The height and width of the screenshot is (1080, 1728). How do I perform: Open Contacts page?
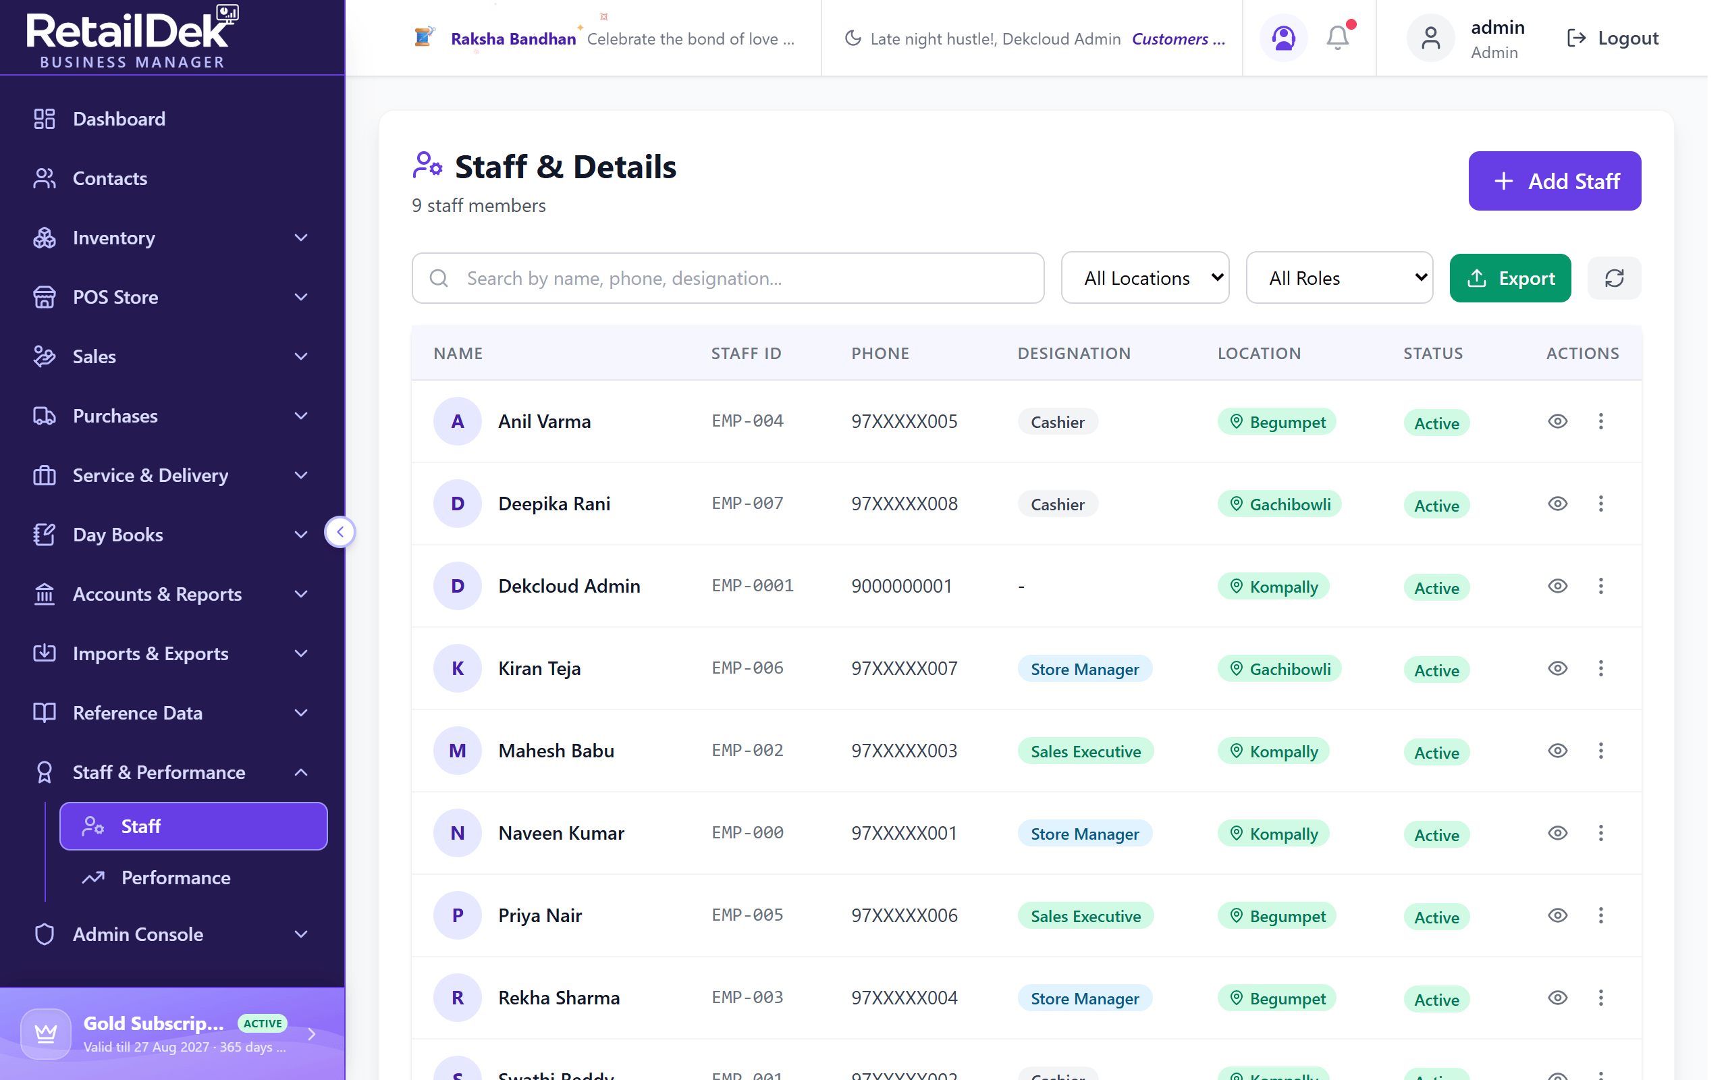point(172,178)
